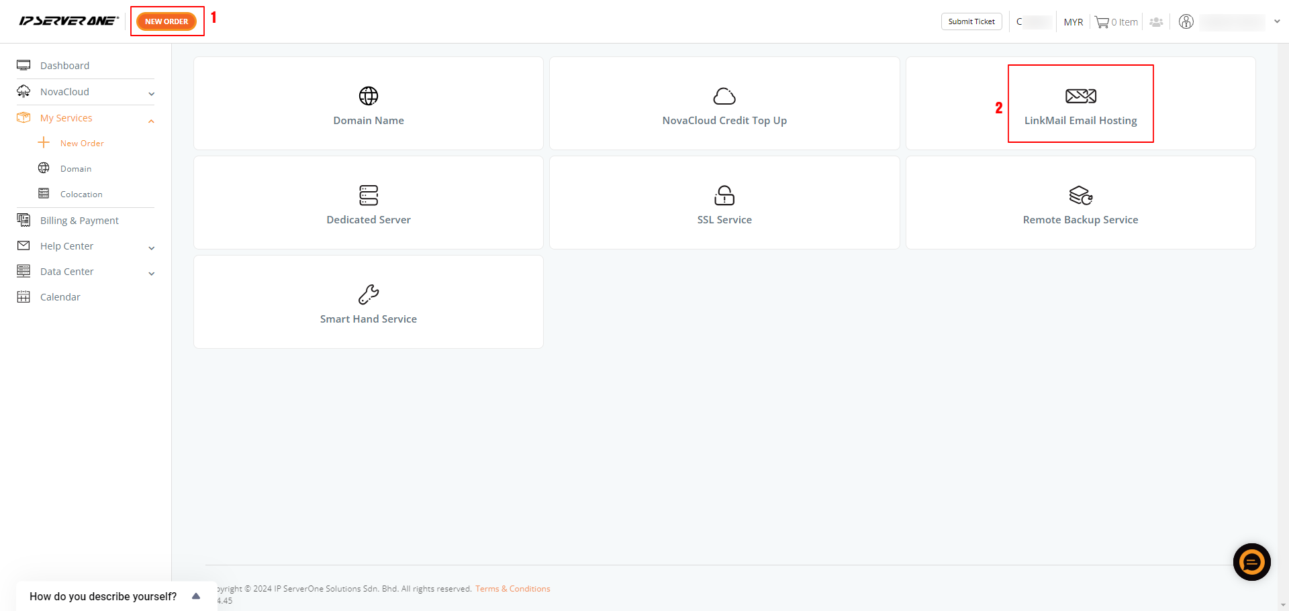This screenshot has height=611, width=1289.
Task: Choose the Dedicated Server label
Action: (x=369, y=220)
